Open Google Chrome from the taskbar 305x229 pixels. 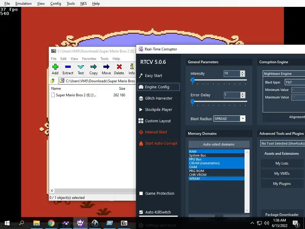[x=51, y=223]
